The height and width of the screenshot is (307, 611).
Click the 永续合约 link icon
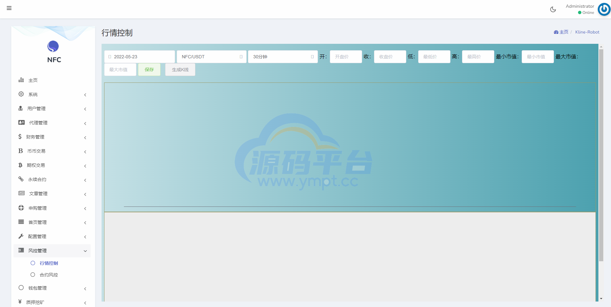click(21, 179)
